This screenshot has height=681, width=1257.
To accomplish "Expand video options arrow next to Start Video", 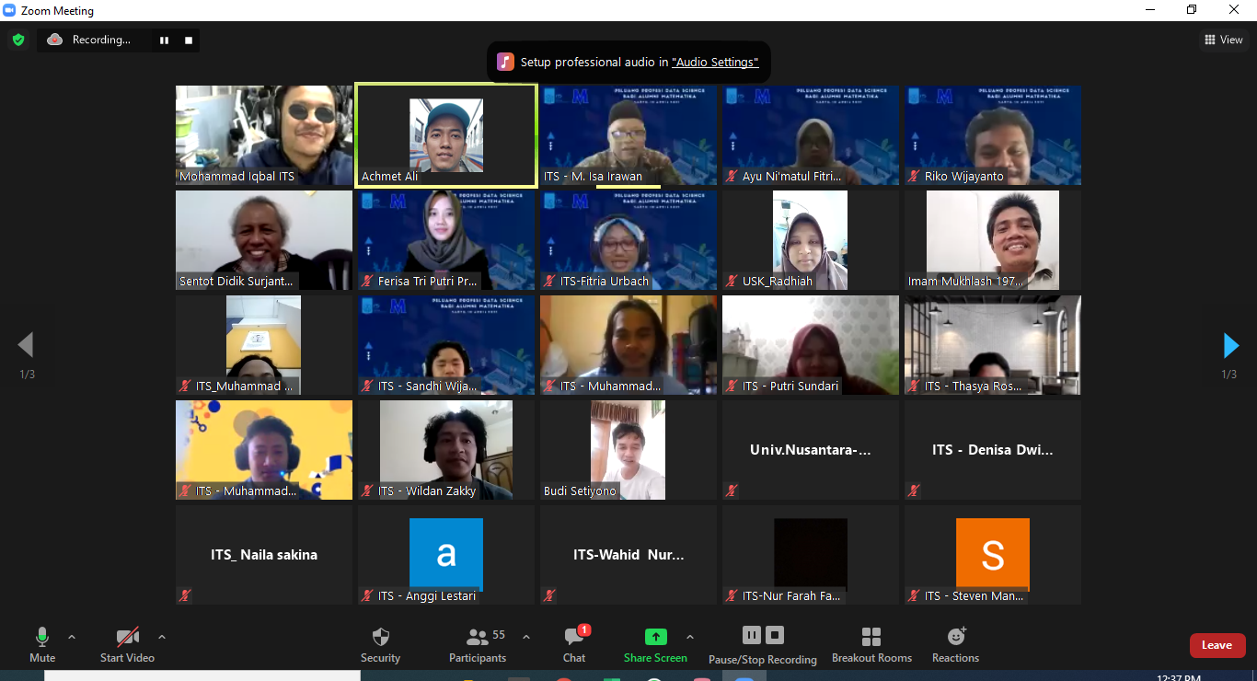I will click(x=162, y=637).
